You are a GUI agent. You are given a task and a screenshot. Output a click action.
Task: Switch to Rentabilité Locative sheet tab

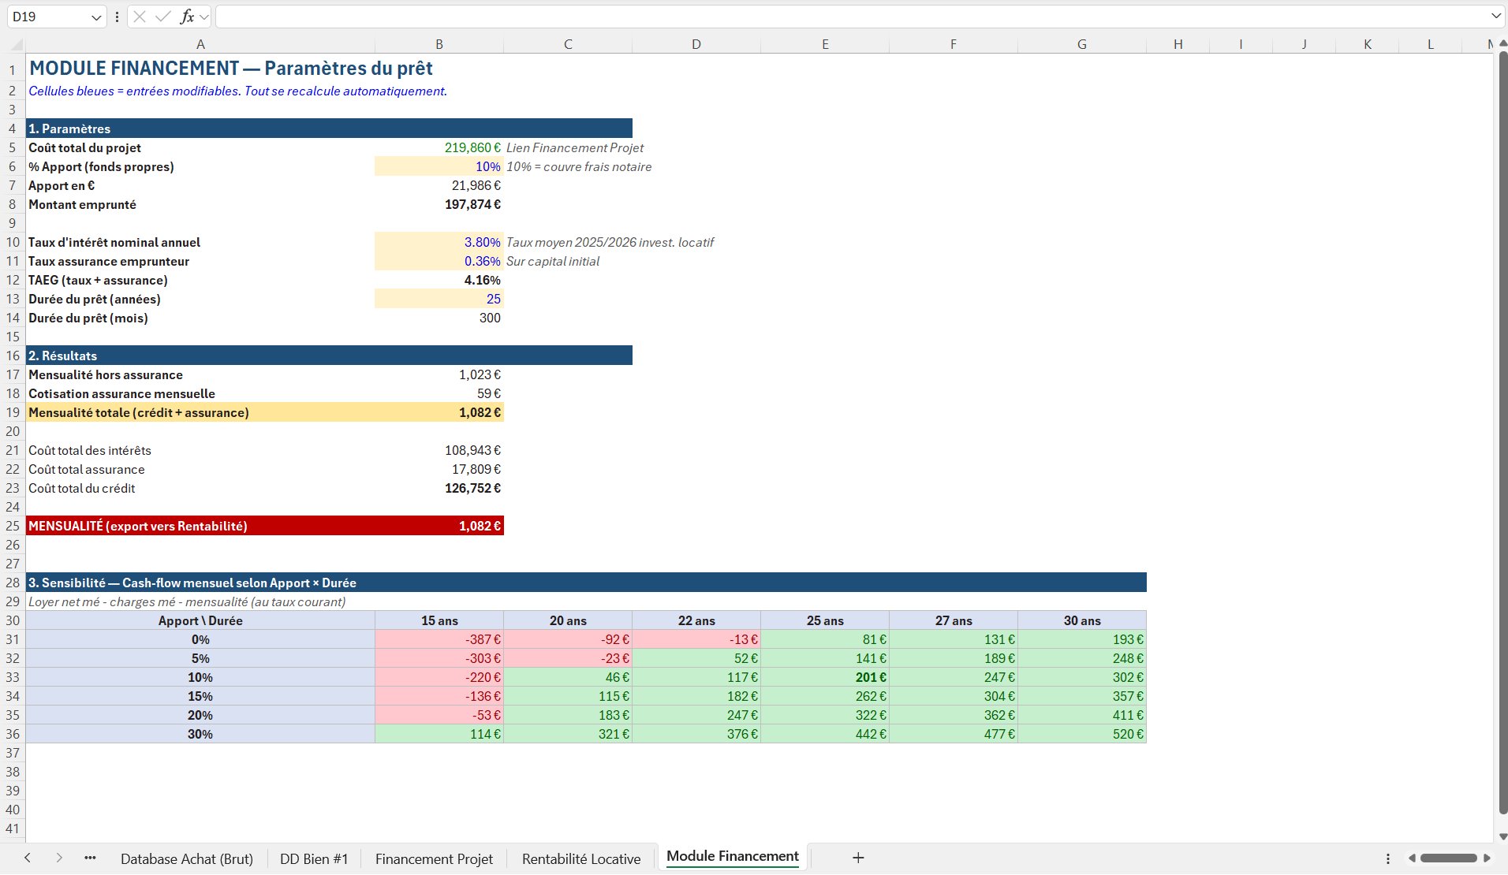tap(581, 858)
